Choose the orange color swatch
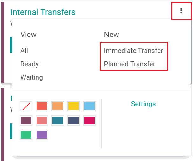 tap(57, 106)
